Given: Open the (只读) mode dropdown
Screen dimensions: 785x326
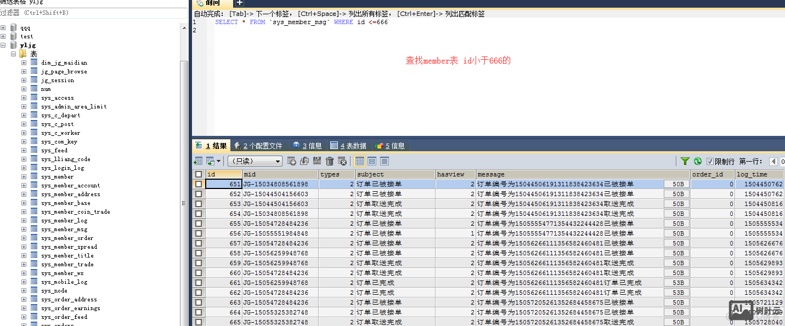Looking at the screenshot, I should (x=254, y=161).
